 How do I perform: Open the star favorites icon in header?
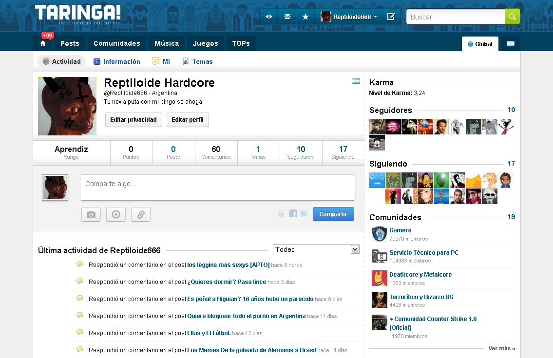click(305, 17)
